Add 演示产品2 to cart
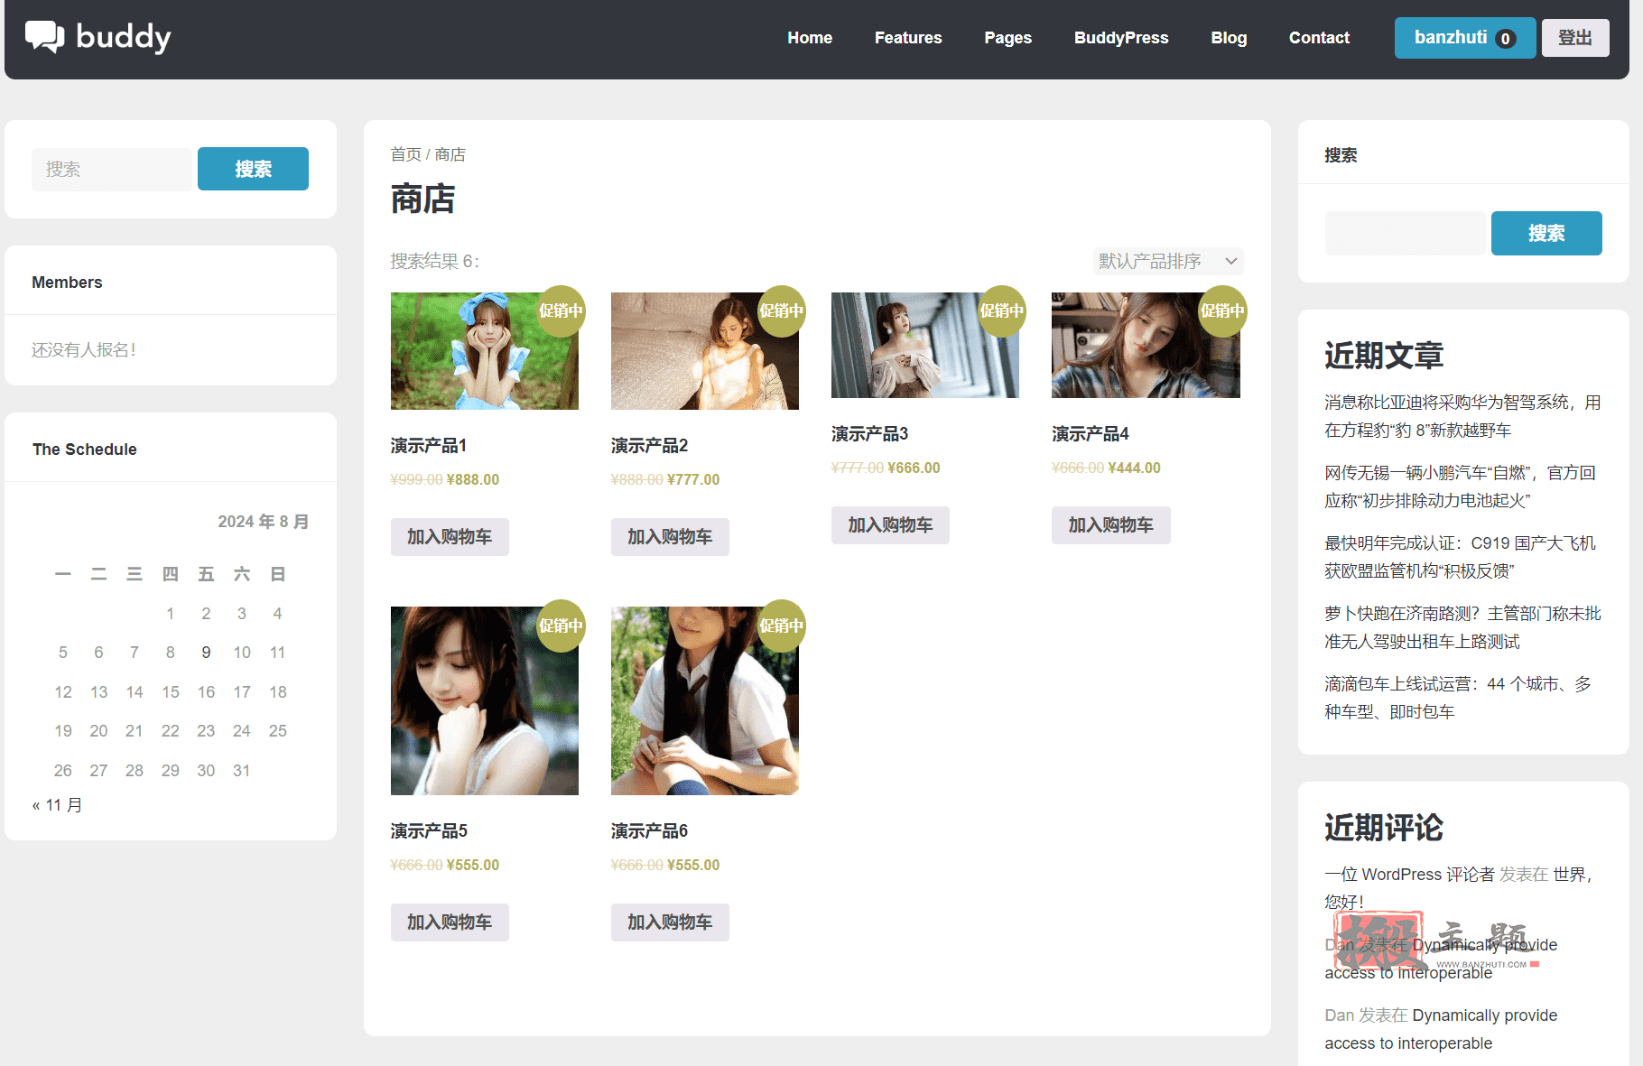Image resolution: width=1643 pixels, height=1066 pixels. (670, 537)
